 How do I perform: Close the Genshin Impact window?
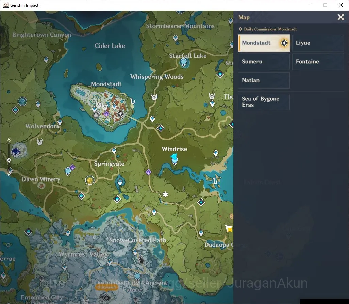pos(340,5)
